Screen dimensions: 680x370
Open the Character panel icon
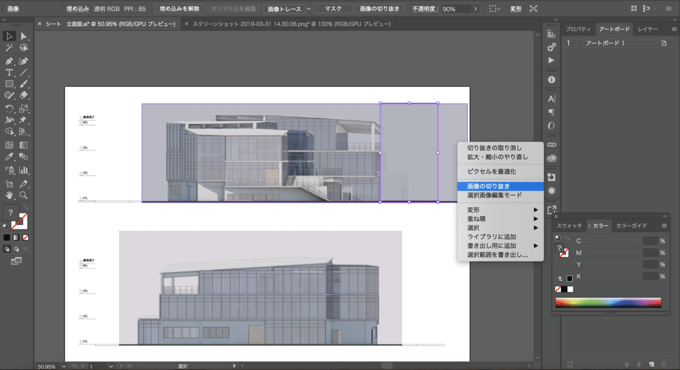click(x=551, y=99)
